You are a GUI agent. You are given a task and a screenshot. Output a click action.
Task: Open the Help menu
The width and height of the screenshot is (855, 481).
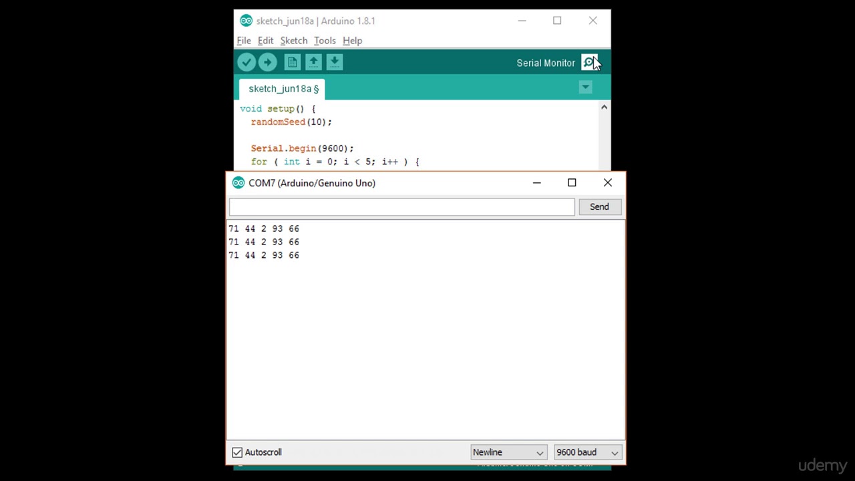pyautogui.click(x=352, y=41)
